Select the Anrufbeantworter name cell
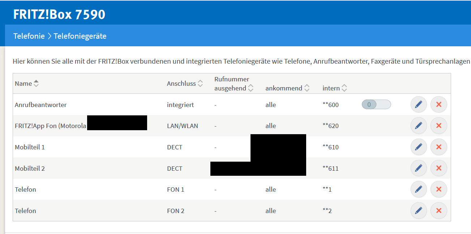Viewport: 471px width, 234px height. click(41, 105)
